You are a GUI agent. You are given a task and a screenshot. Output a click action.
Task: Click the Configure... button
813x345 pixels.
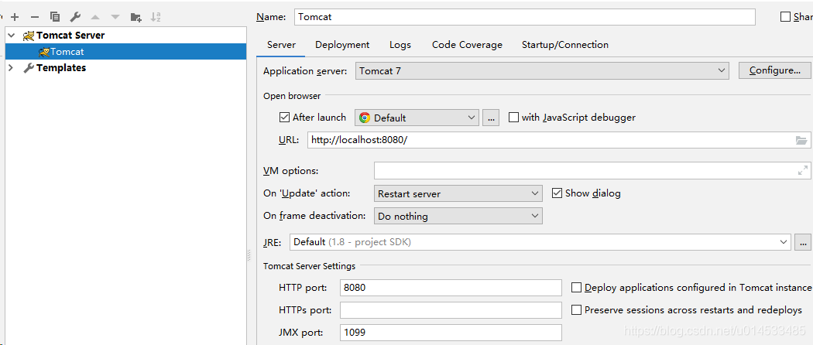coord(774,70)
